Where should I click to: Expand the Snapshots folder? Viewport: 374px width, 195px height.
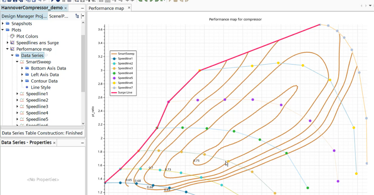click(3, 23)
